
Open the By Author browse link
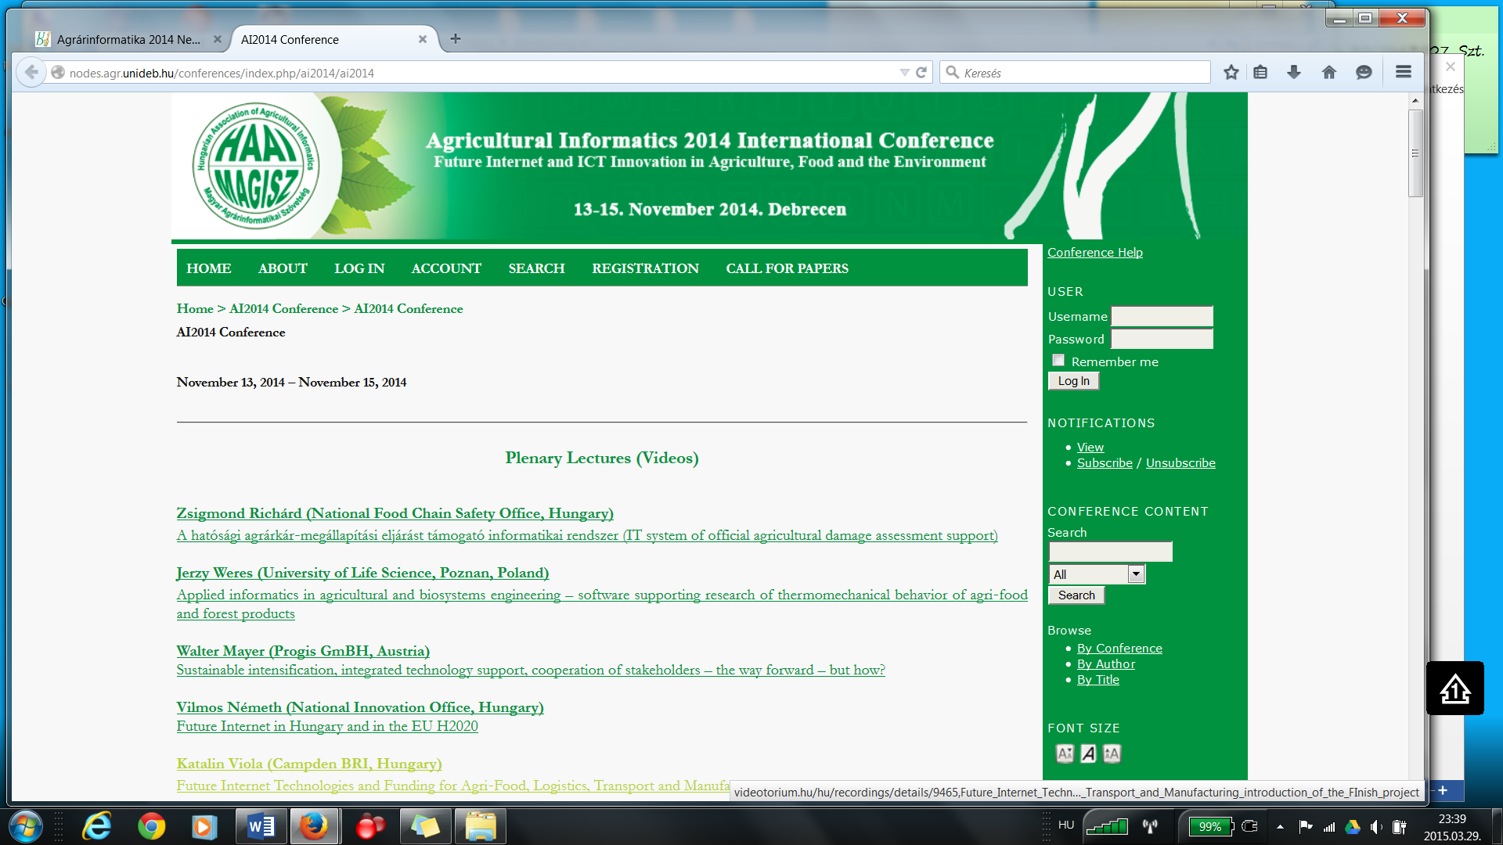[x=1105, y=664]
